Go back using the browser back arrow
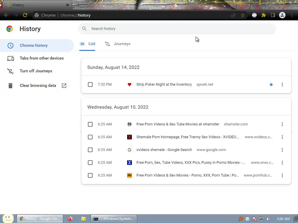 [6, 15]
